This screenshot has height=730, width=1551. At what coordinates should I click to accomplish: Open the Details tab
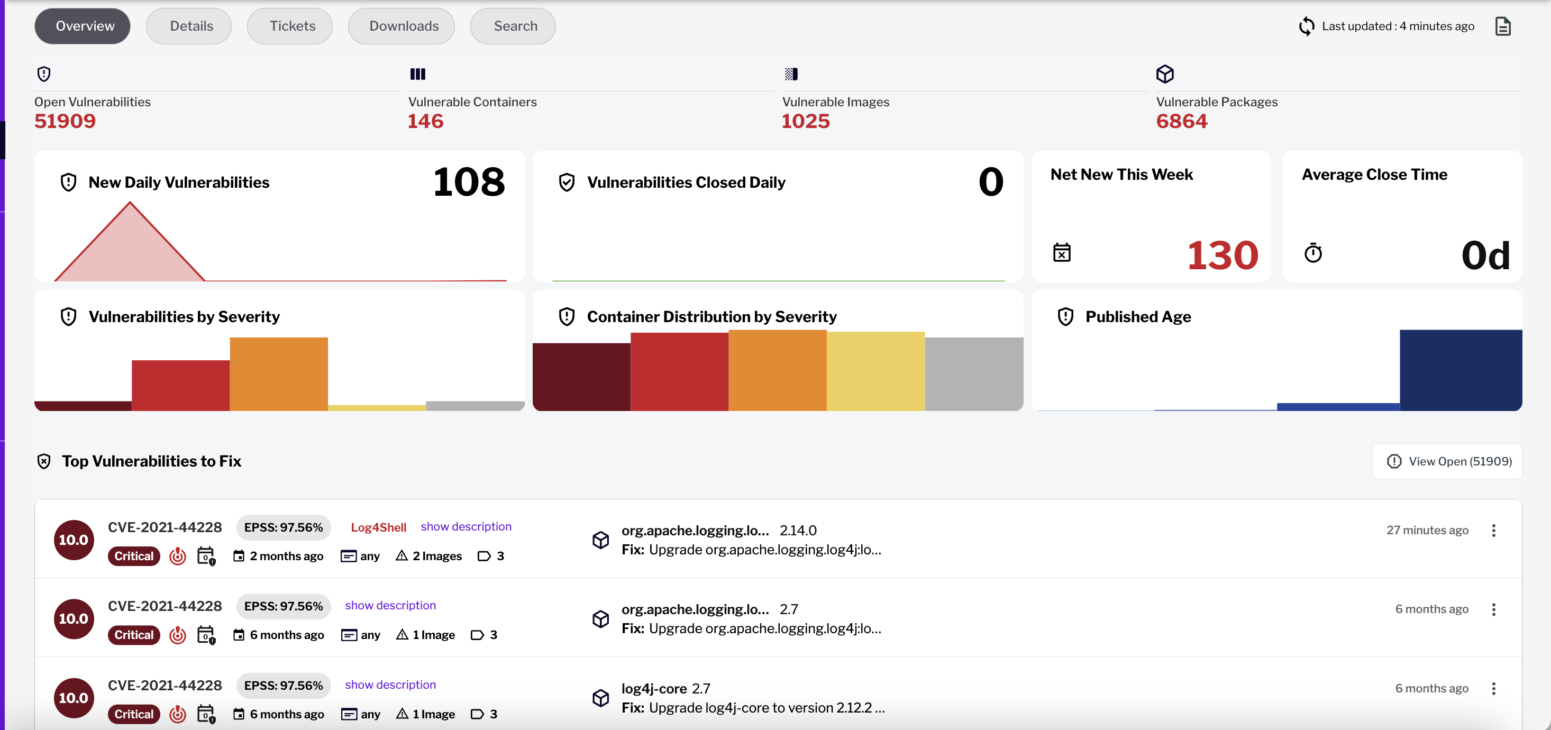(x=189, y=26)
